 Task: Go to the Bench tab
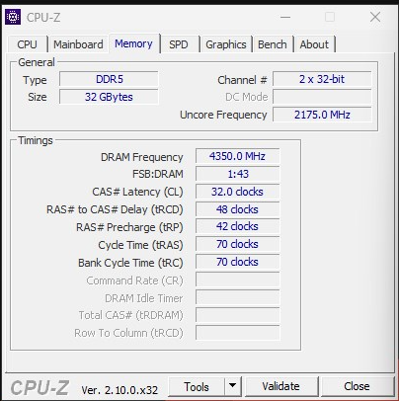[273, 44]
